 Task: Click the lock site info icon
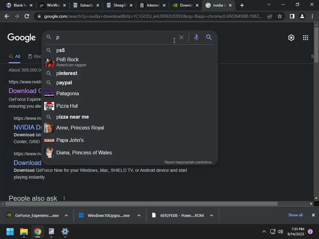click(x=39, y=16)
